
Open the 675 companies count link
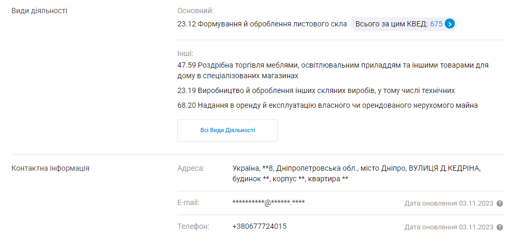tap(436, 24)
